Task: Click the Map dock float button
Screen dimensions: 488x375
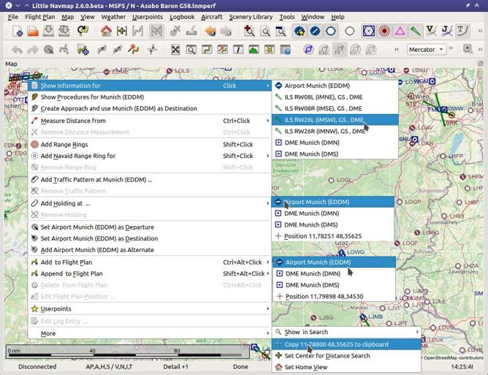Action: pos(481,64)
